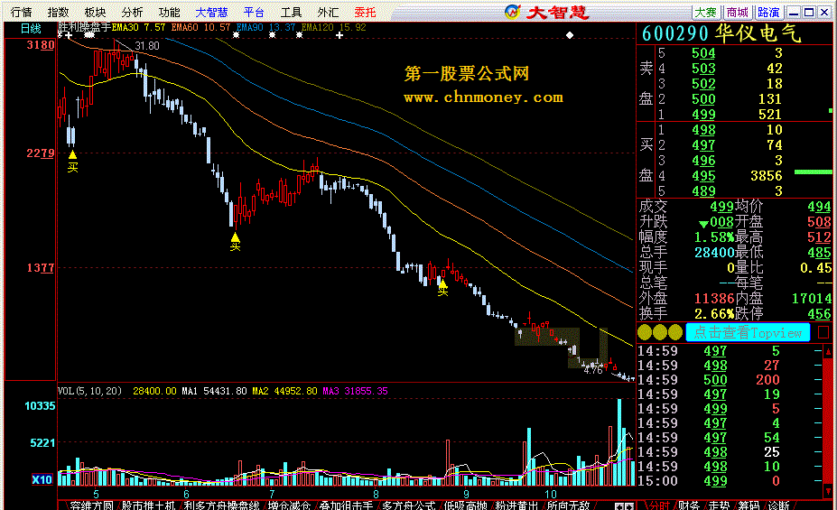Image resolution: width=837 pixels, height=510 pixels.
Task: Click the first yellow 买 signal arrow
Action: [x=72, y=154]
